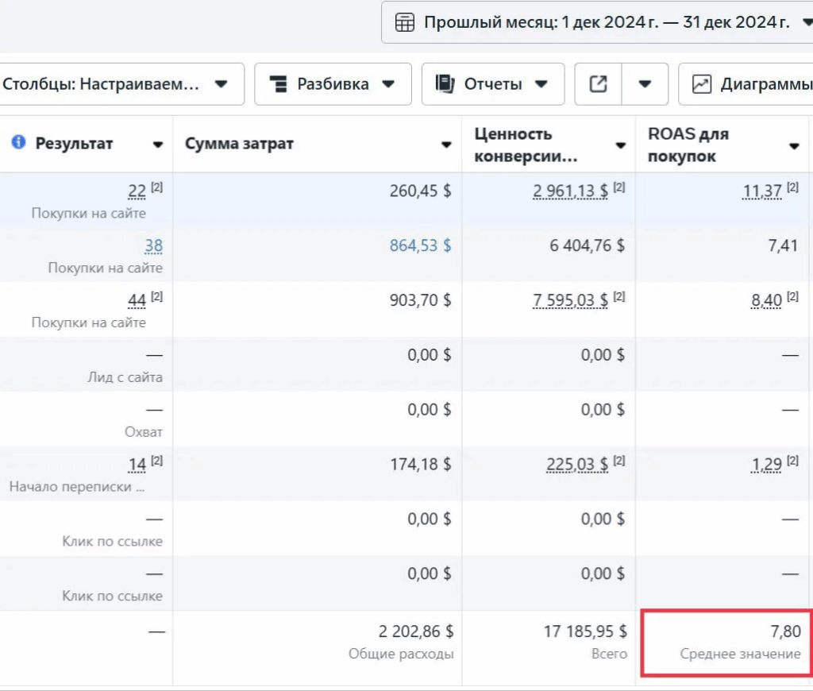
Task: Expand the Отчеты dropdown arrow
Action: tap(541, 84)
